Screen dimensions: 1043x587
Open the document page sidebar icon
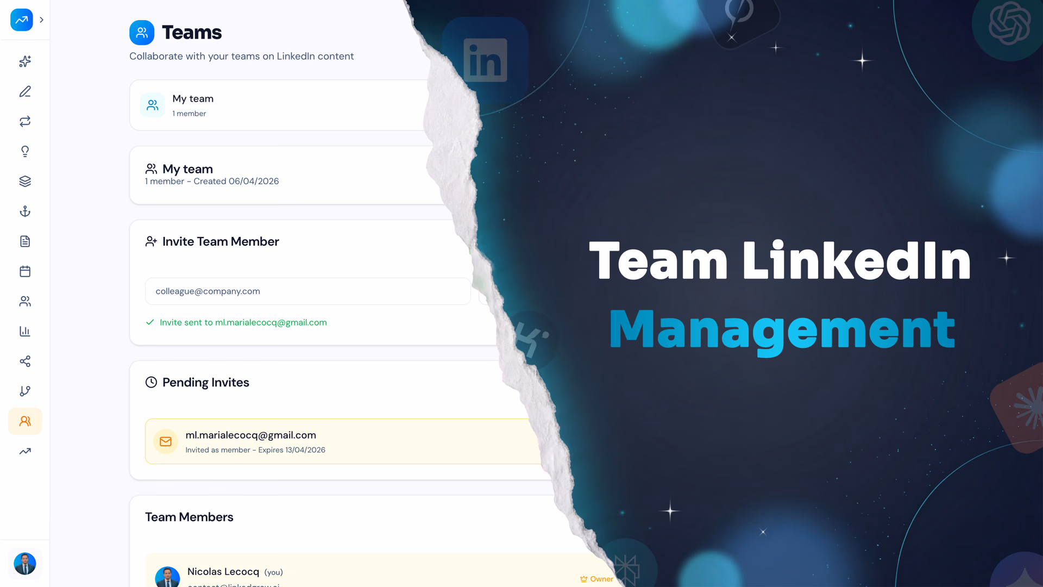[25, 241]
